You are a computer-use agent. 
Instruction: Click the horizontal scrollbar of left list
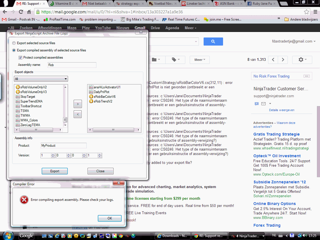pyautogui.click(x=36, y=130)
